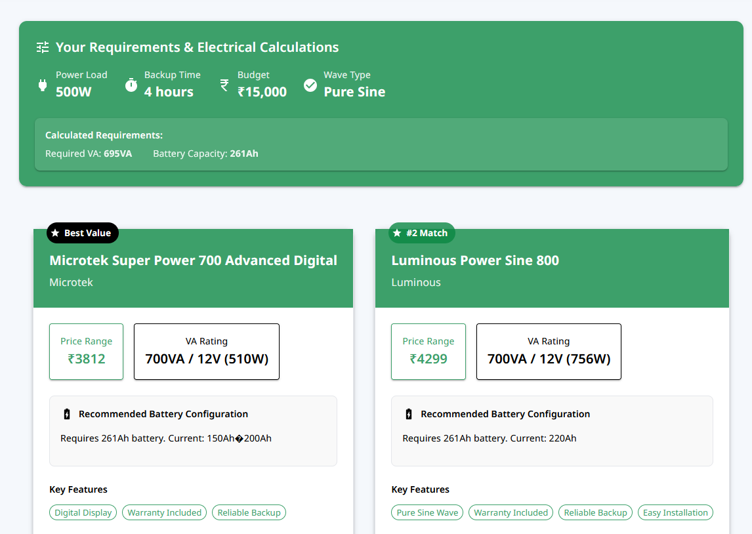The width and height of the screenshot is (752, 534).
Task: Click the stopwatch icon next to Backup Time
Action: 131,85
